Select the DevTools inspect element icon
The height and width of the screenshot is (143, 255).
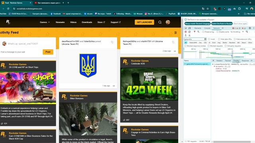[x=186, y=28]
